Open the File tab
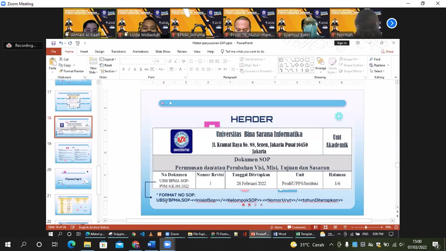 click(54, 52)
